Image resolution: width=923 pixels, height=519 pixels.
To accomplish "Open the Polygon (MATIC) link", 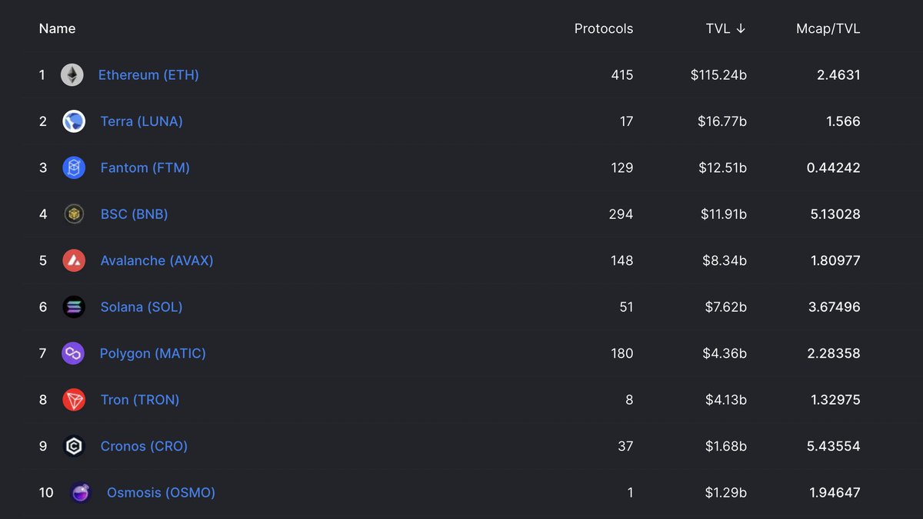I will [x=153, y=353].
